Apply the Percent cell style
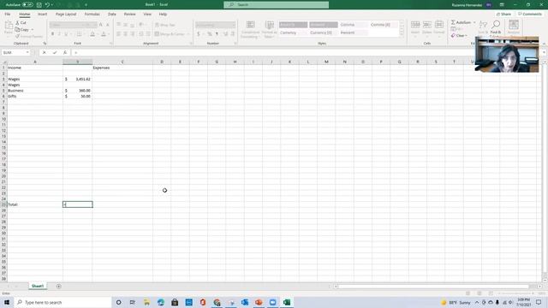Viewport: 548px width, 308px height. (x=354, y=33)
